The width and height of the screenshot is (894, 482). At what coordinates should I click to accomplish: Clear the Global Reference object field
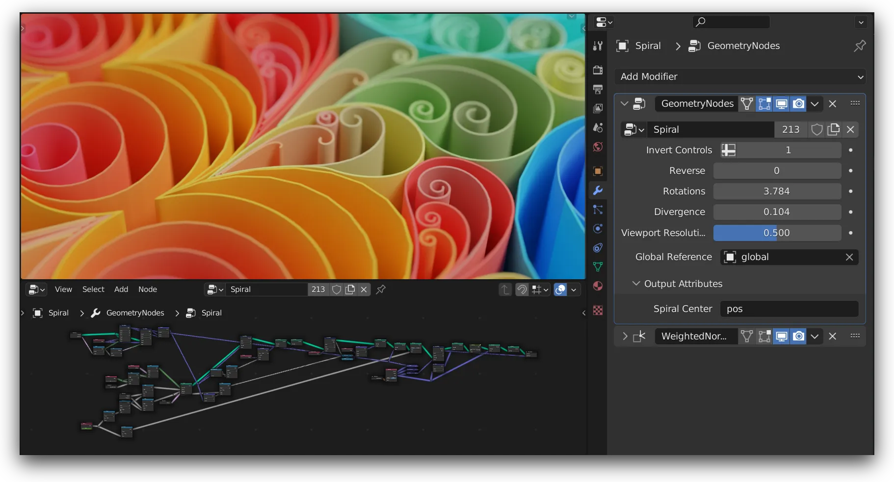coord(849,257)
